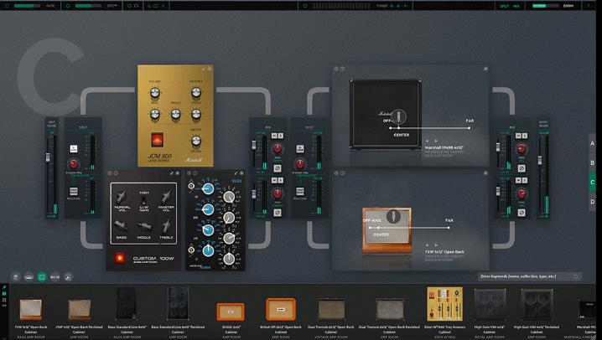Click the upper pan knob in amp mixer
Screen dimensions: 602x340
click(x=278, y=148)
